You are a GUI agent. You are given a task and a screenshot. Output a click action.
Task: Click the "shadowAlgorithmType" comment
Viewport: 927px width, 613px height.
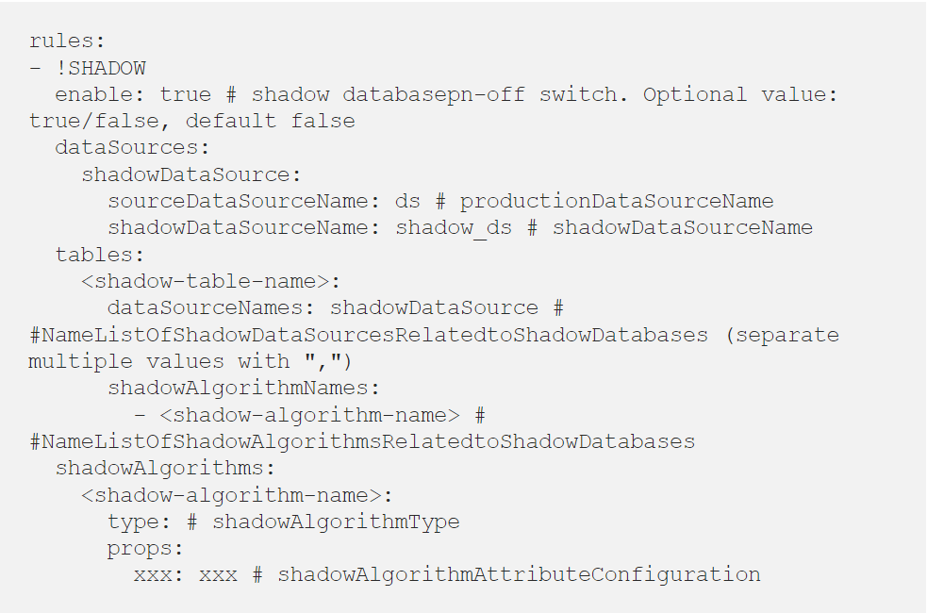[x=336, y=522]
